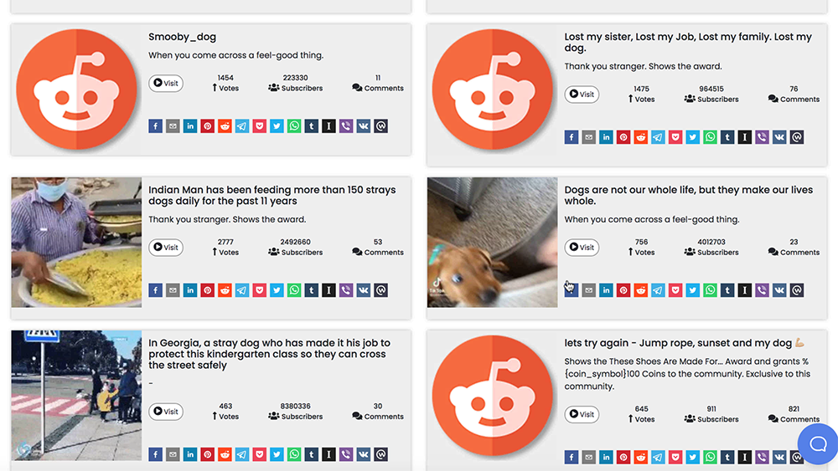This screenshot has height=471, width=838.
Task: Open 'Dogs are not our whole life' title
Action: 688,195
